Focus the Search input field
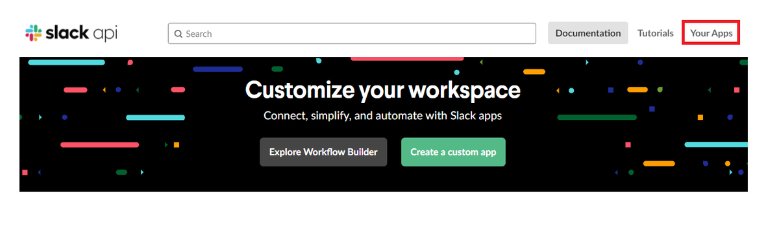The image size is (779, 237). coord(352,34)
